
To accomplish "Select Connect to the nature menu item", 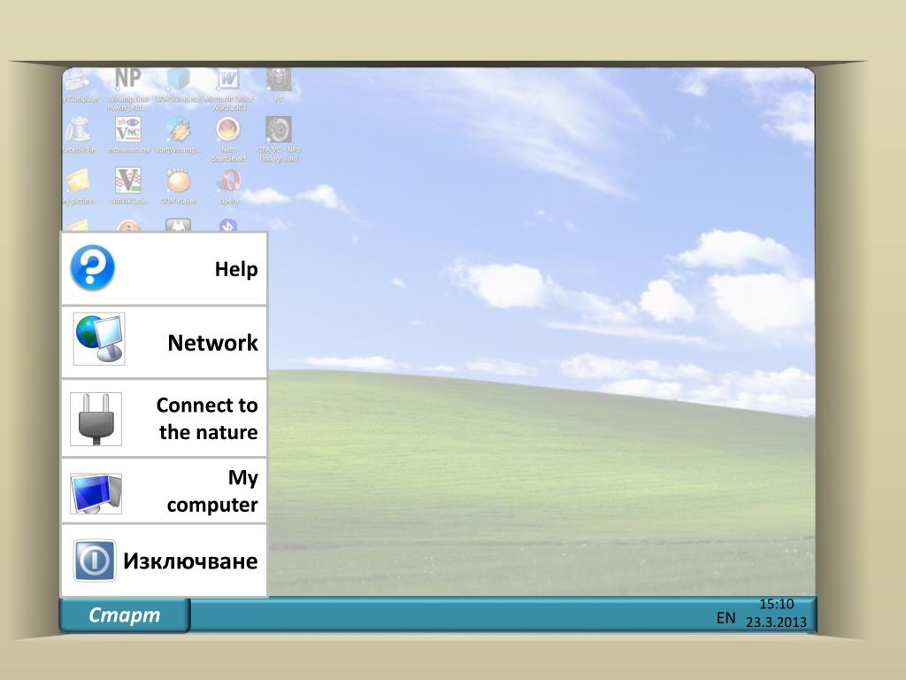I will click(x=164, y=418).
